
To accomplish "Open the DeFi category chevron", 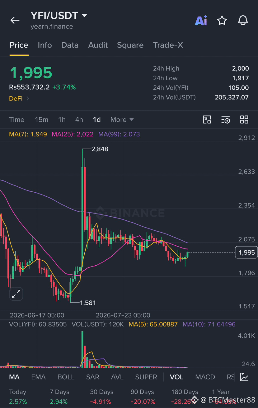I will [x=28, y=98].
